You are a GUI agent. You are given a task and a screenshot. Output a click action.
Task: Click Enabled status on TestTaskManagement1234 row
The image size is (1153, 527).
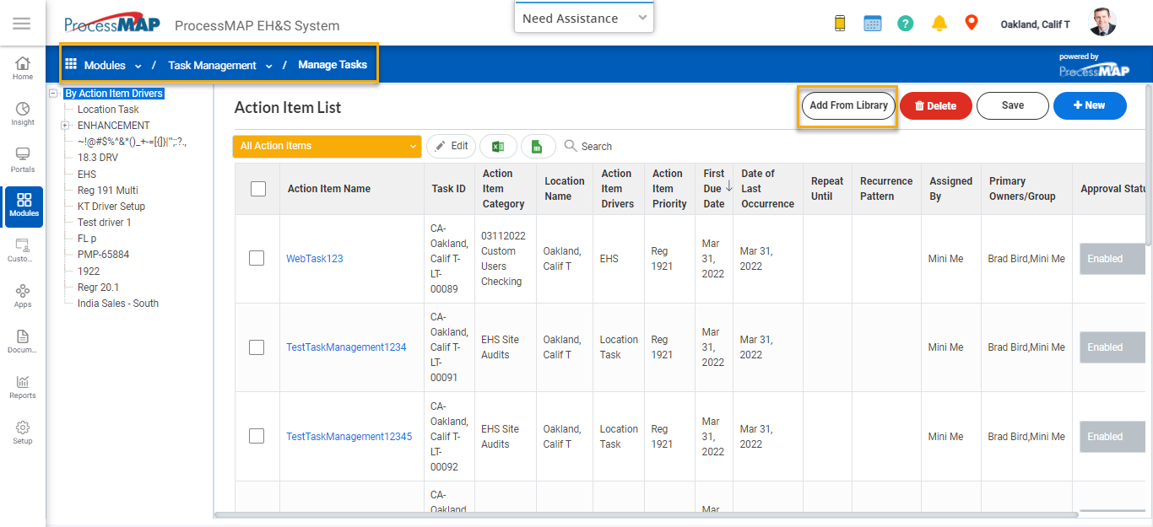click(x=1112, y=347)
